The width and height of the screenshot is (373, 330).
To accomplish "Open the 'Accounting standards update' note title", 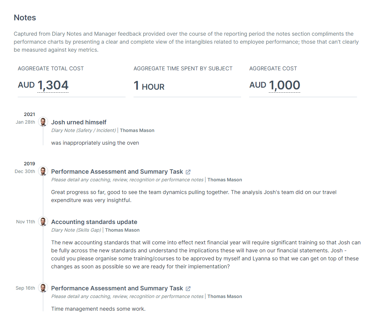I will (94, 222).
